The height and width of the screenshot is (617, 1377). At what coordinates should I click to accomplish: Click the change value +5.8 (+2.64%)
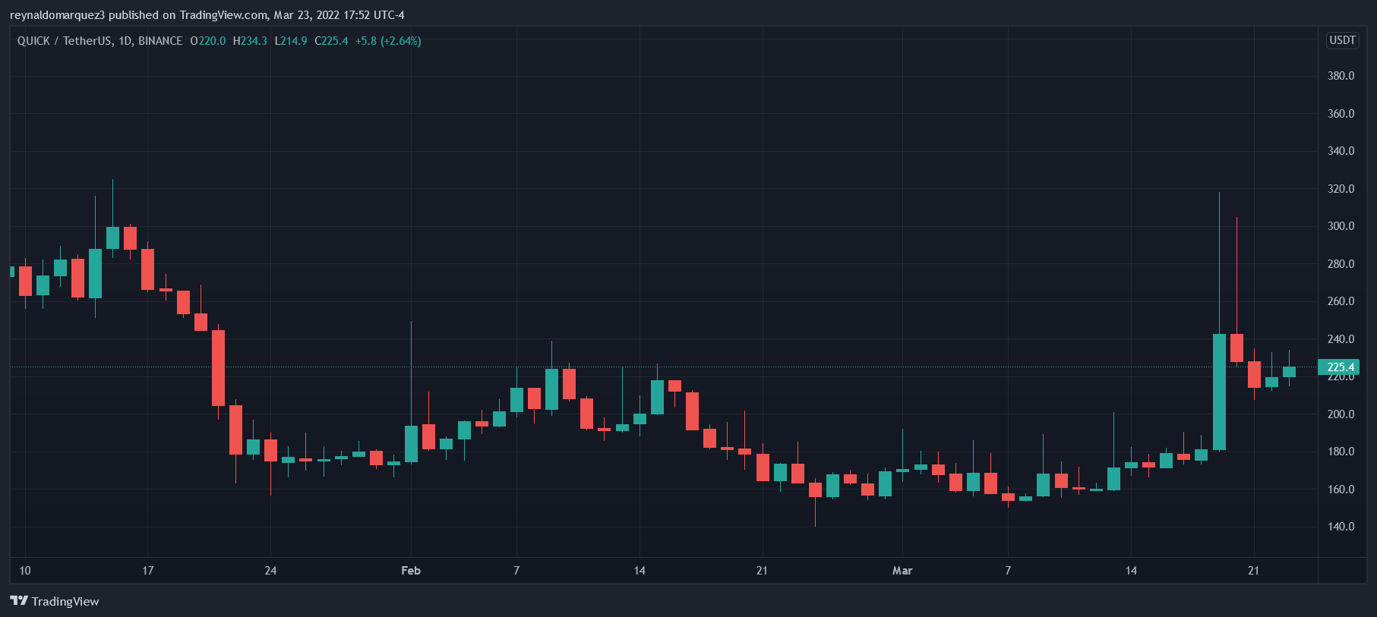[x=388, y=41]
